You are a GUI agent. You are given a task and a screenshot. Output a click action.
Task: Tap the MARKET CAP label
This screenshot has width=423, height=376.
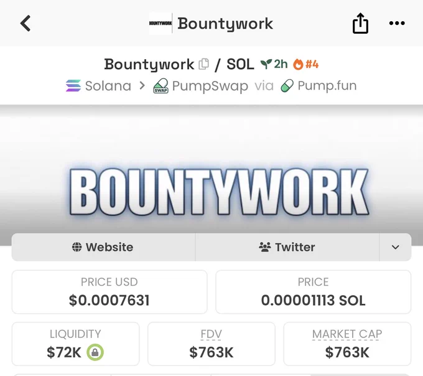click(347, 334)
